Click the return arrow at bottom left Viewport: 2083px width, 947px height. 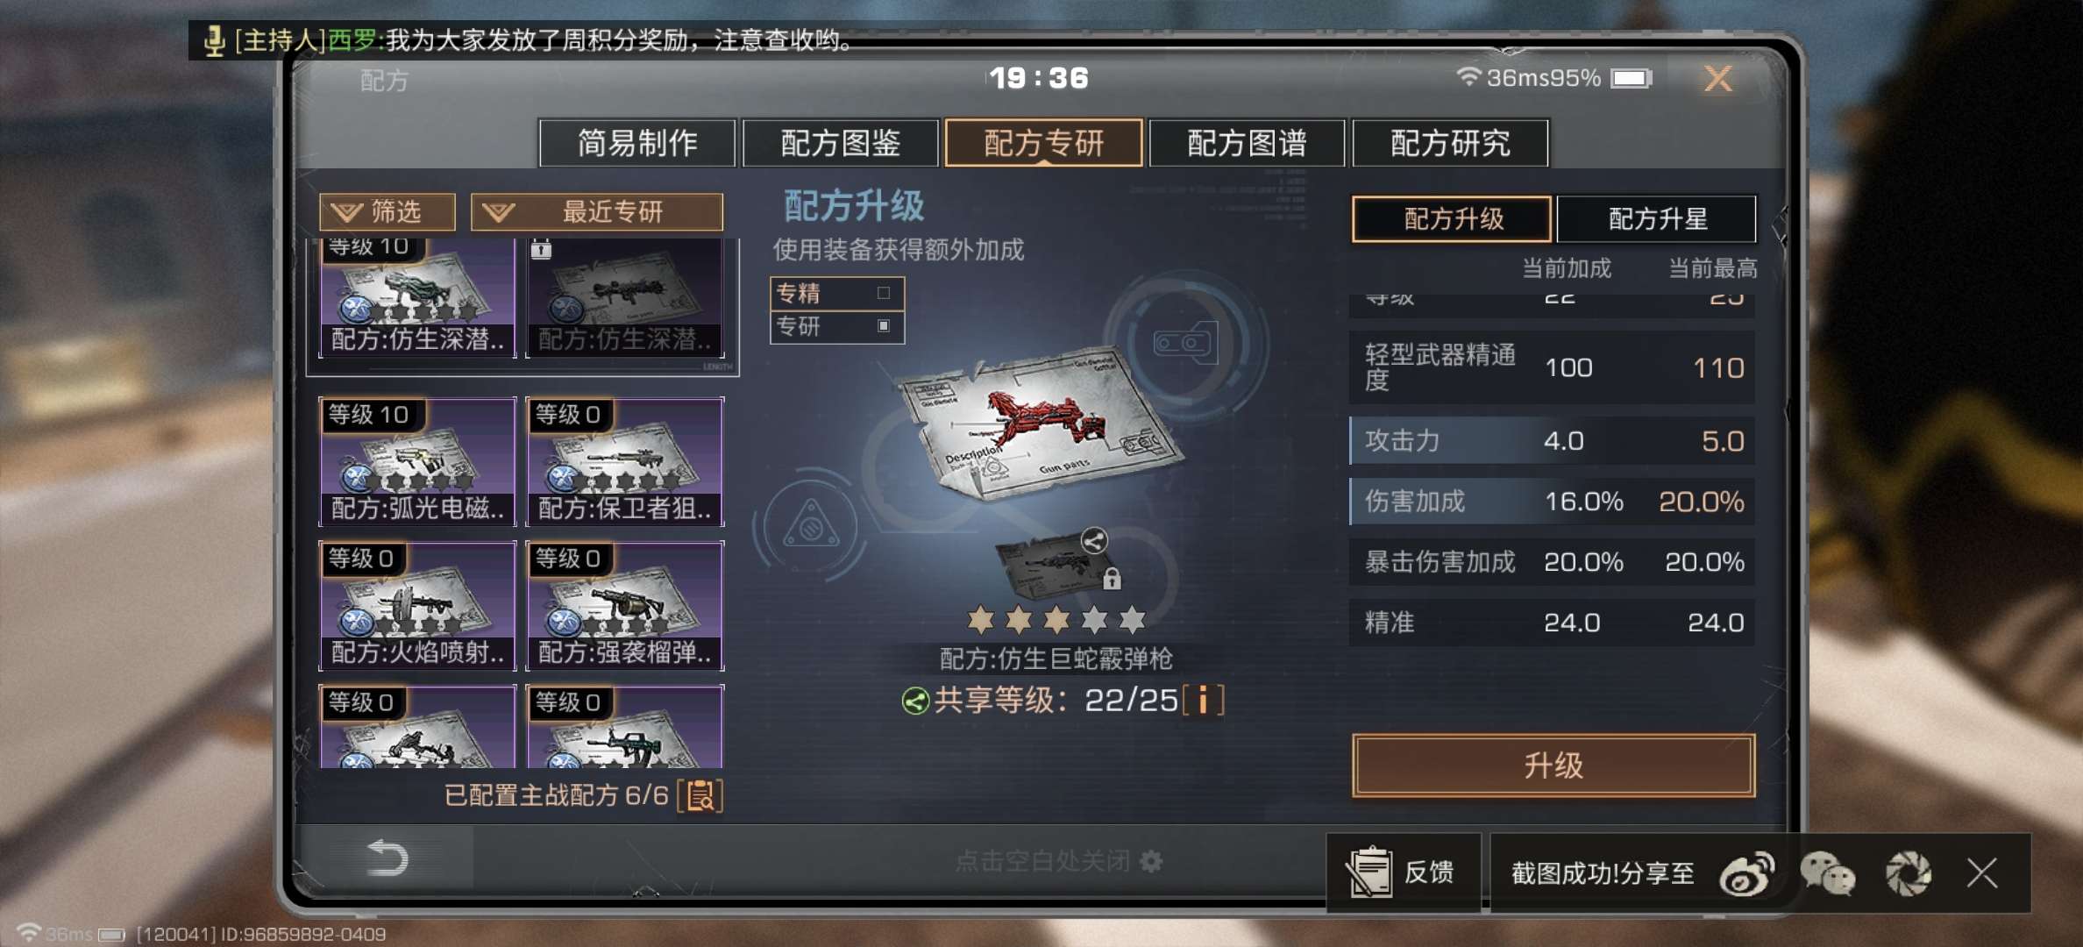click(x=387, y=858)
